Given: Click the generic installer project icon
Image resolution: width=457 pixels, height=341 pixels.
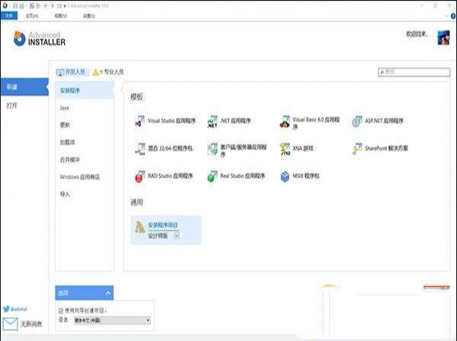Looking at the screenshot, I should coord(140,228).
